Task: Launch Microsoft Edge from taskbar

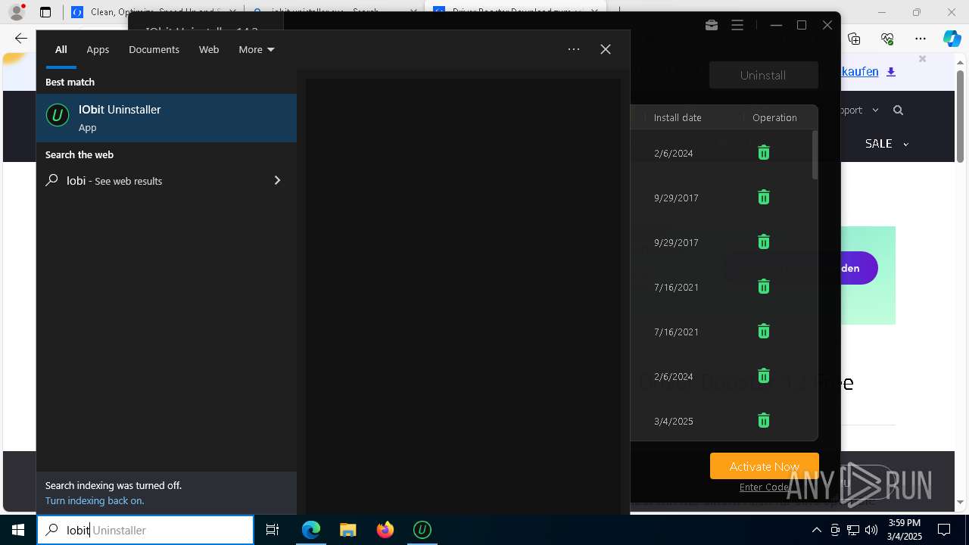Action: point(311,530)
